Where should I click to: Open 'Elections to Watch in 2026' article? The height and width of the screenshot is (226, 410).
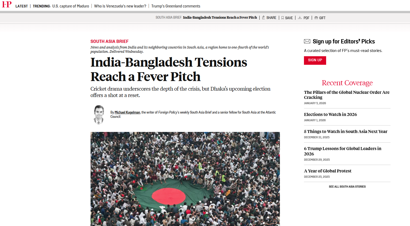coord(330,114)
